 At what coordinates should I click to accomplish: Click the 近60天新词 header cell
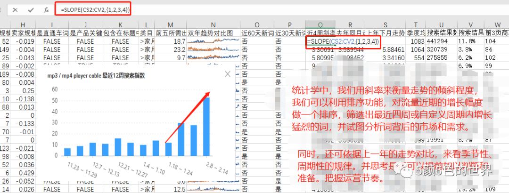(x=257, y=33)
